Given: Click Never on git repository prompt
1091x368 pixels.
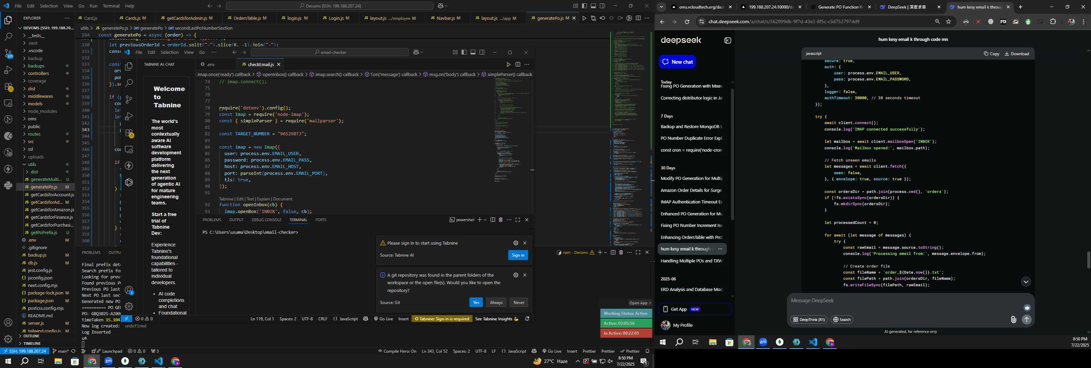Looking at the screenshot, I should click(x=519, y=302).
